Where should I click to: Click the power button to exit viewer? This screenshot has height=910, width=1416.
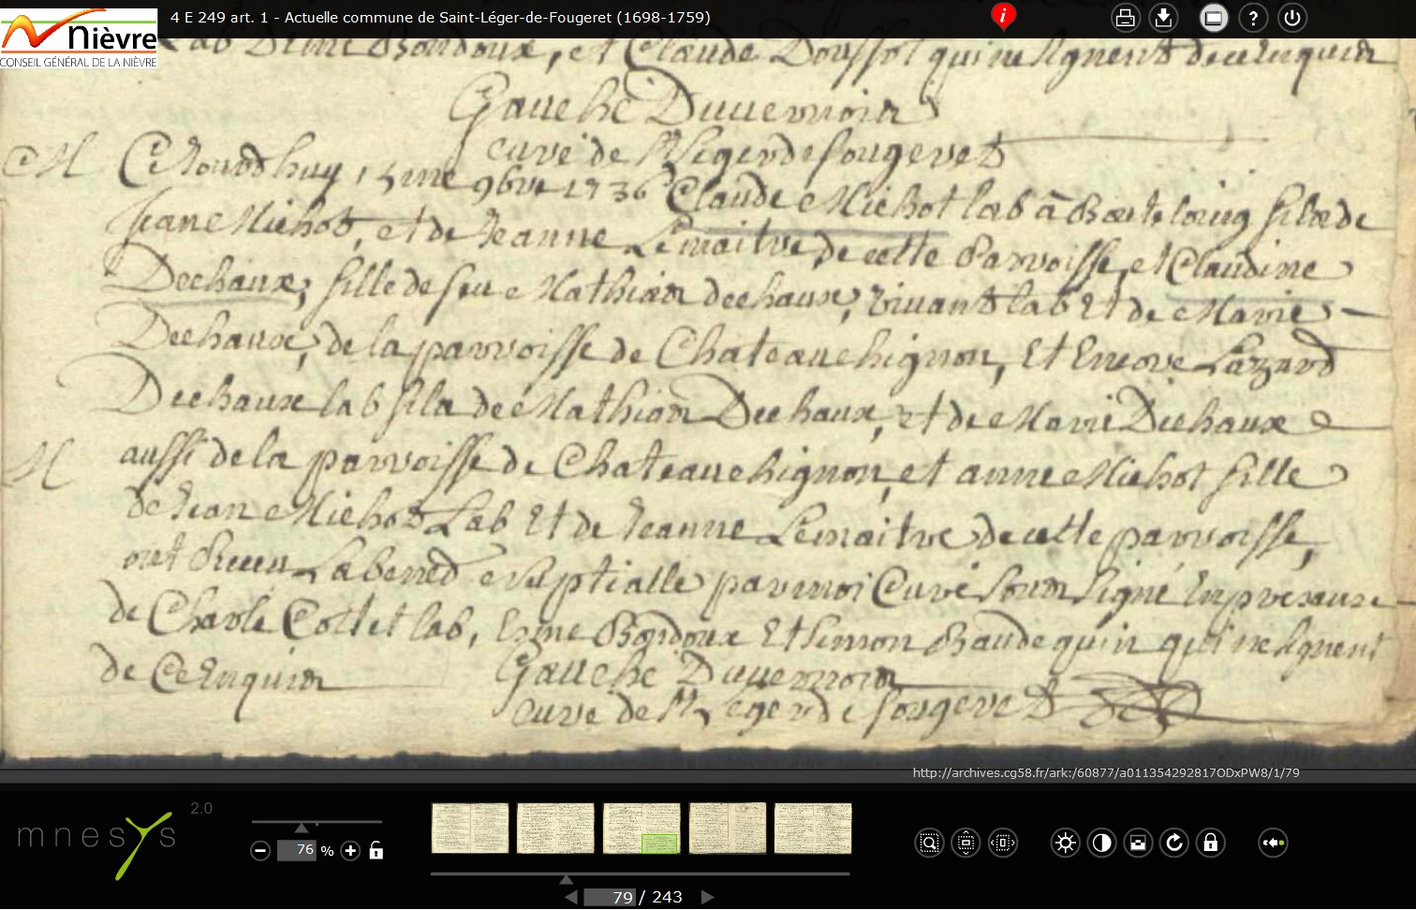tap(1292, 18)
